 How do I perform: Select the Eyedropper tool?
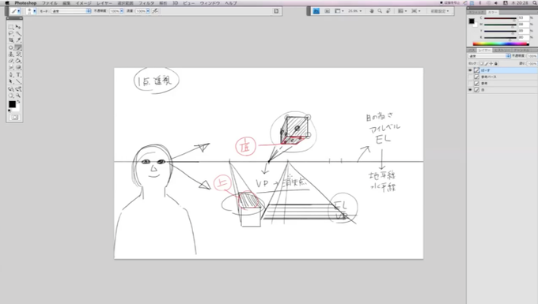(x=18, y=40)
